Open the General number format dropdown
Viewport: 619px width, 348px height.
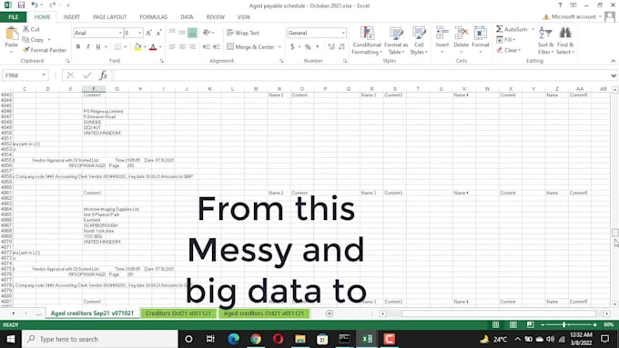tap(343, 33)
